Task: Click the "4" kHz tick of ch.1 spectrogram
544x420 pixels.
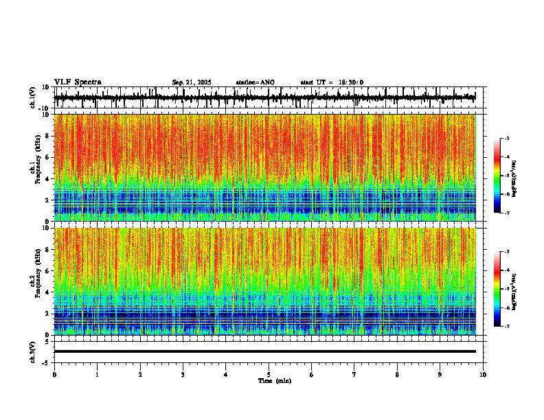Action: pos(48,179)
